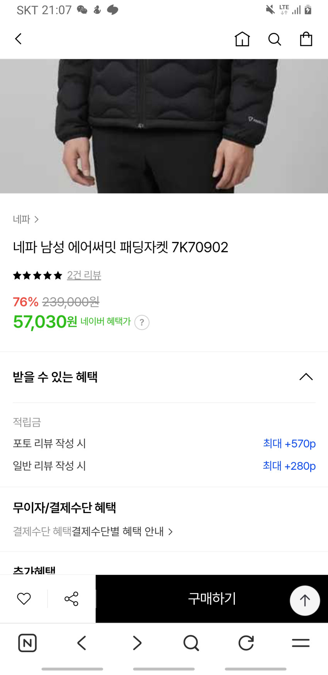Go forward using the bottom browser arrow
The image size is (328, 675).
click(x=137, y=643)
